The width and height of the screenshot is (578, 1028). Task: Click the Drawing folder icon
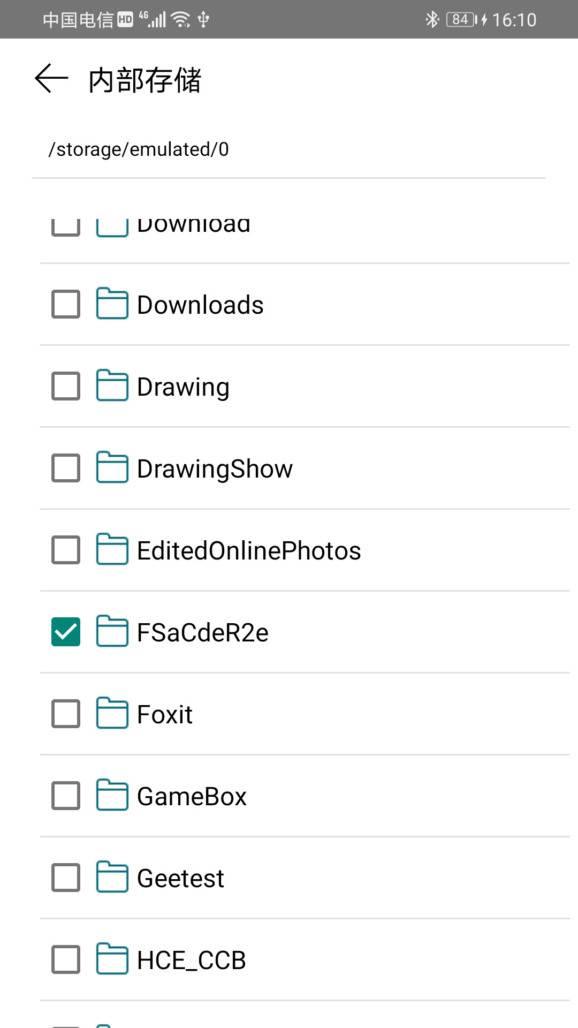(112, 386)
